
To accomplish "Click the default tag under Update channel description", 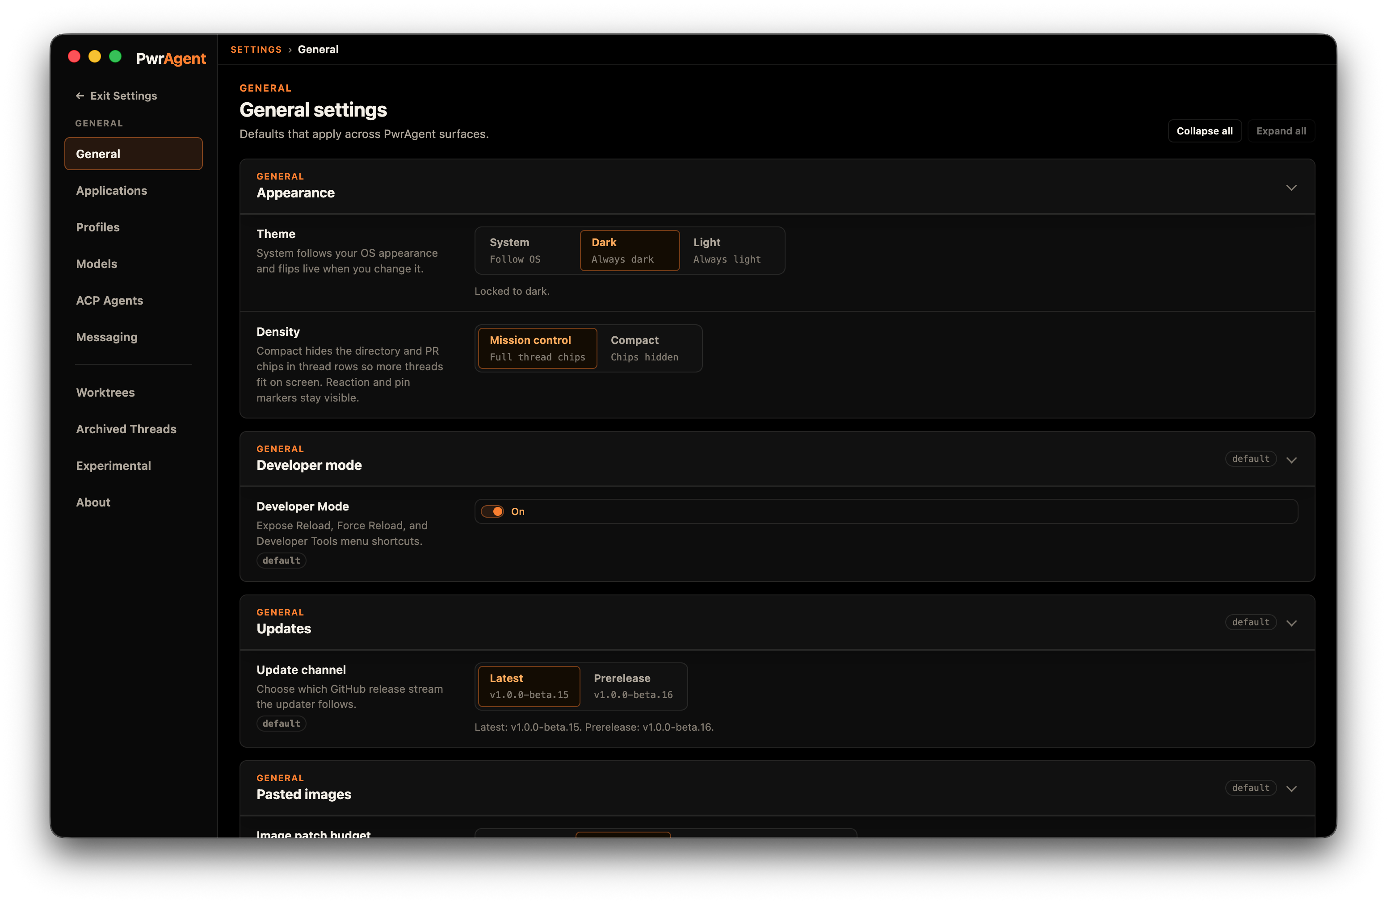I will tap(282, 724).
